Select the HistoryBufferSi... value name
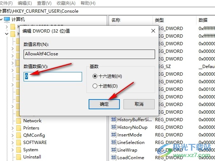The height and width of the screenshot is (161, 215). 135,120
